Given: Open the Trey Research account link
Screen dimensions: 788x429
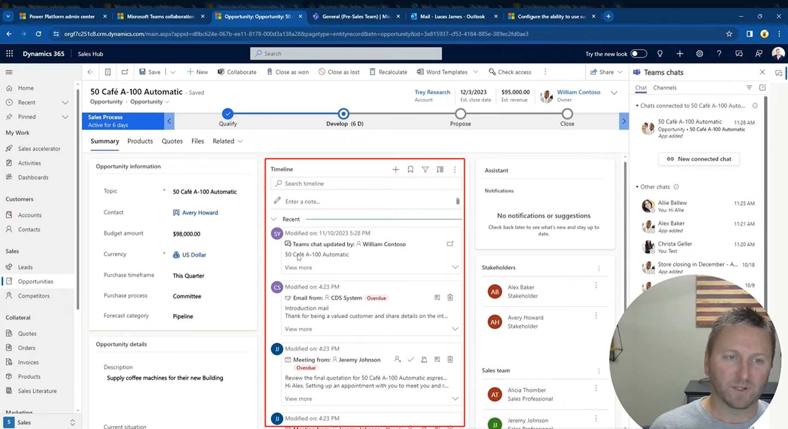Looking at the screenshot, I should tap(432, 92).
